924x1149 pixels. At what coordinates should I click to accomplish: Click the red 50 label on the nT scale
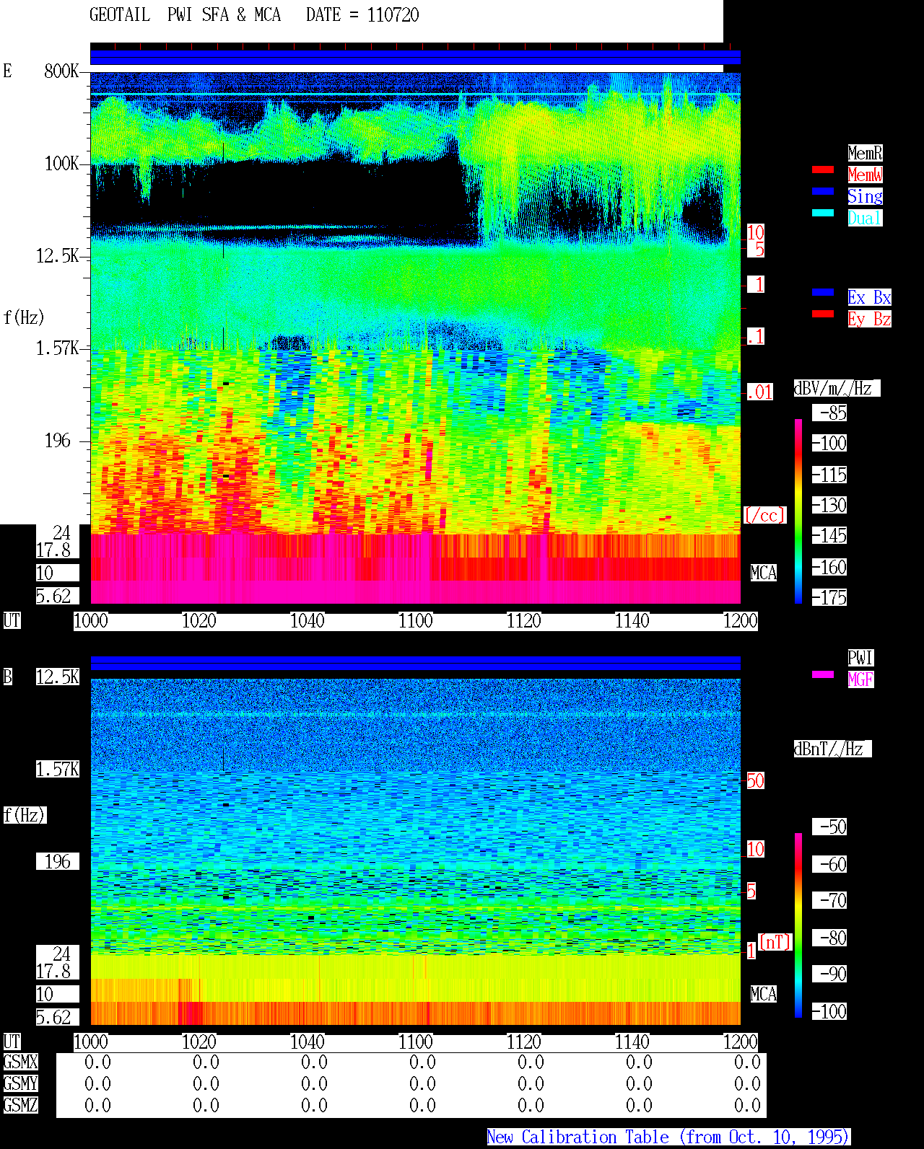(755, 781)
